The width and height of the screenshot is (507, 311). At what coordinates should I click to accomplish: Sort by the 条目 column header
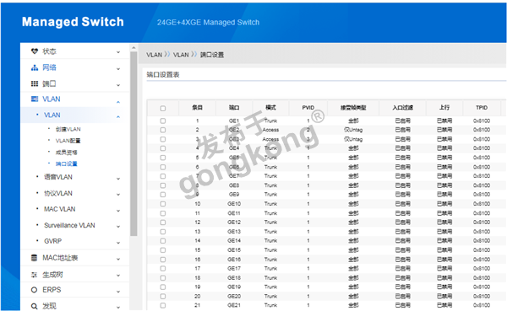pyautogui.click(x=197, y=108)
